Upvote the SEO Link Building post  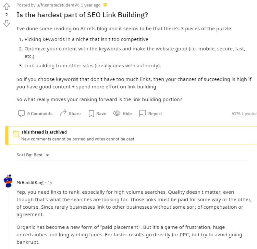6,7
